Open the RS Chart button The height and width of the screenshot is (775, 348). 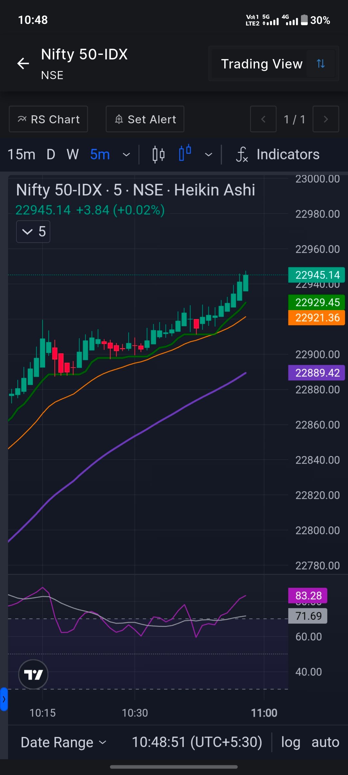click(x=48, y=119)
